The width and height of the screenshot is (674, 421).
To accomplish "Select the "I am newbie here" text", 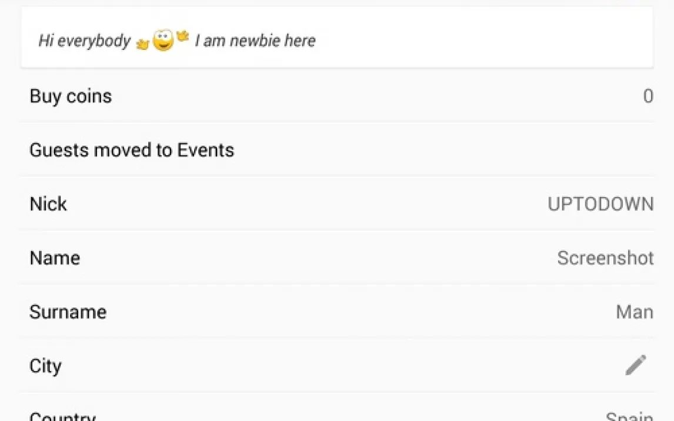I will (255, 41).
